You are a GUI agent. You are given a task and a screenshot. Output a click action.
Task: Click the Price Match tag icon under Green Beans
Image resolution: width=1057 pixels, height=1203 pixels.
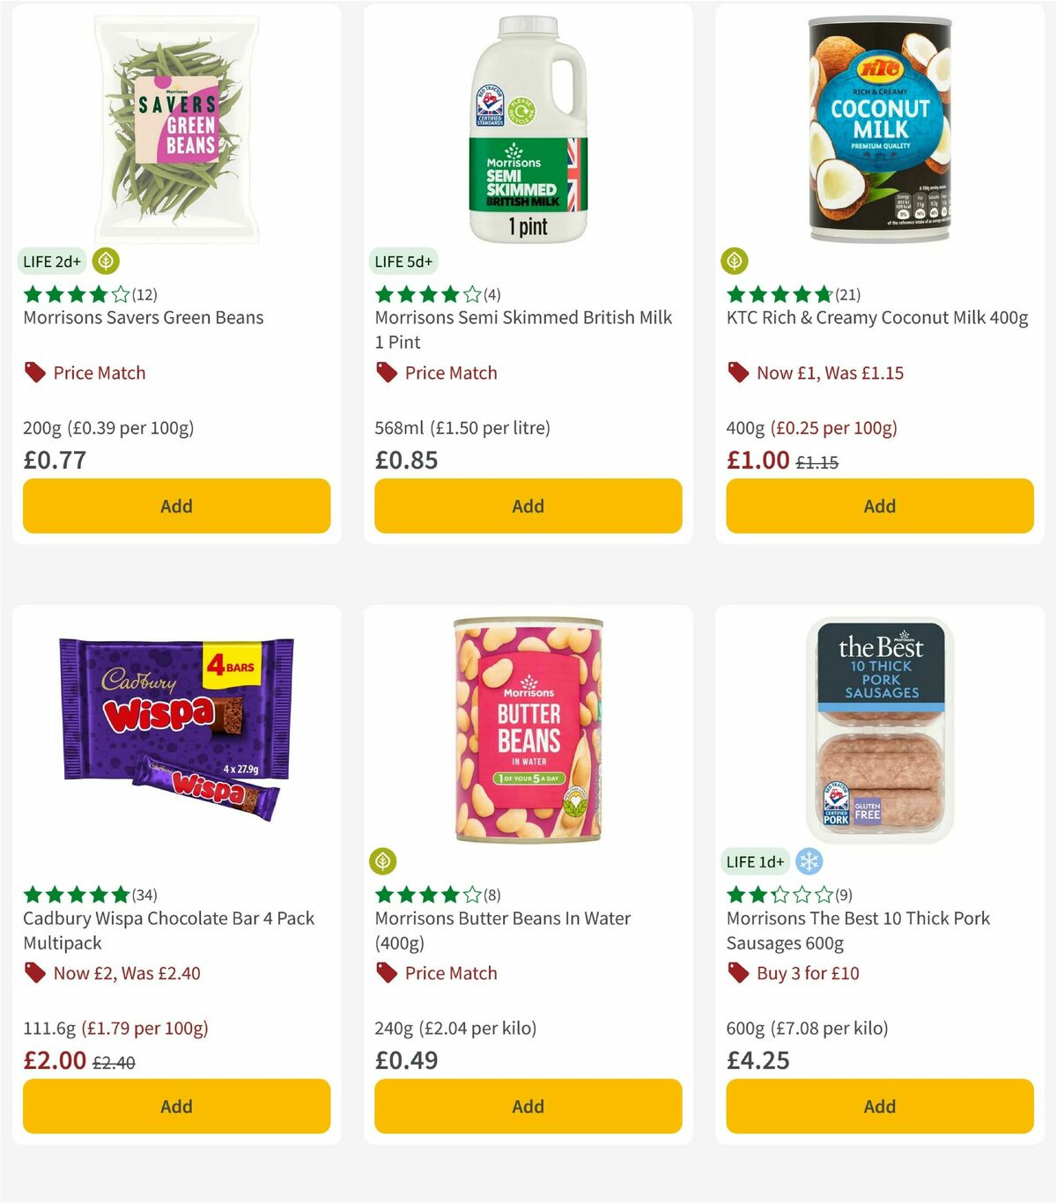pos(33,373)
